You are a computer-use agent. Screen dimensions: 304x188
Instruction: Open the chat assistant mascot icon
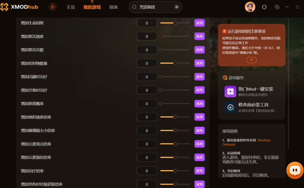point(295,170)
